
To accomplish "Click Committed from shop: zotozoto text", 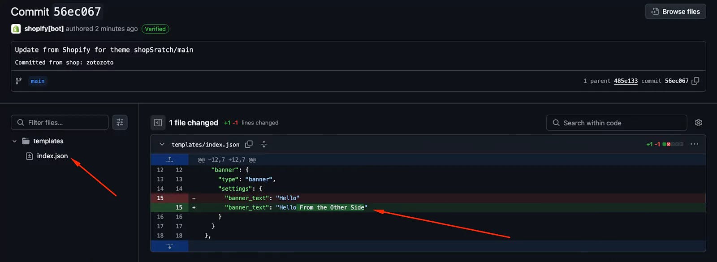I will point(64,63).
